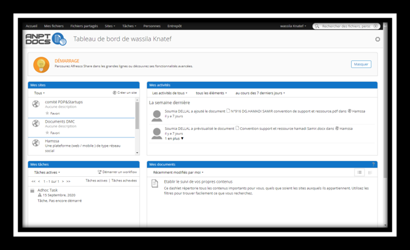Open the Hamssa site from Mes sites
The width and height of the screenshot is (410, 250).
click(52, 141)
